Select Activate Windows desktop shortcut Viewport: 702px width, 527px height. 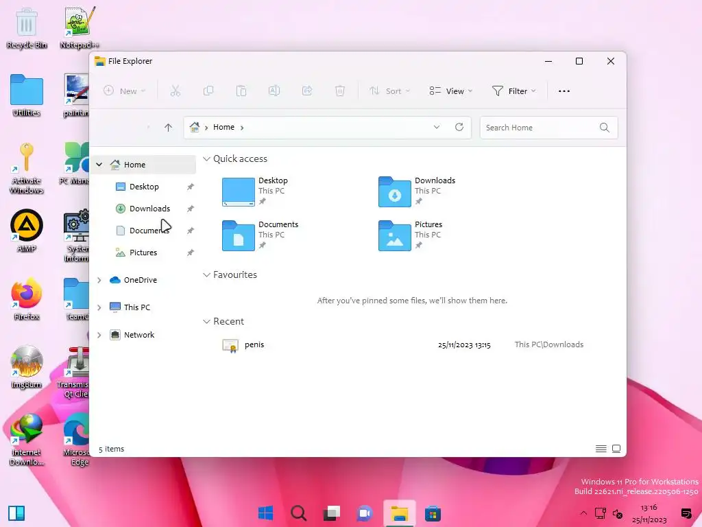tap(27, 168)
